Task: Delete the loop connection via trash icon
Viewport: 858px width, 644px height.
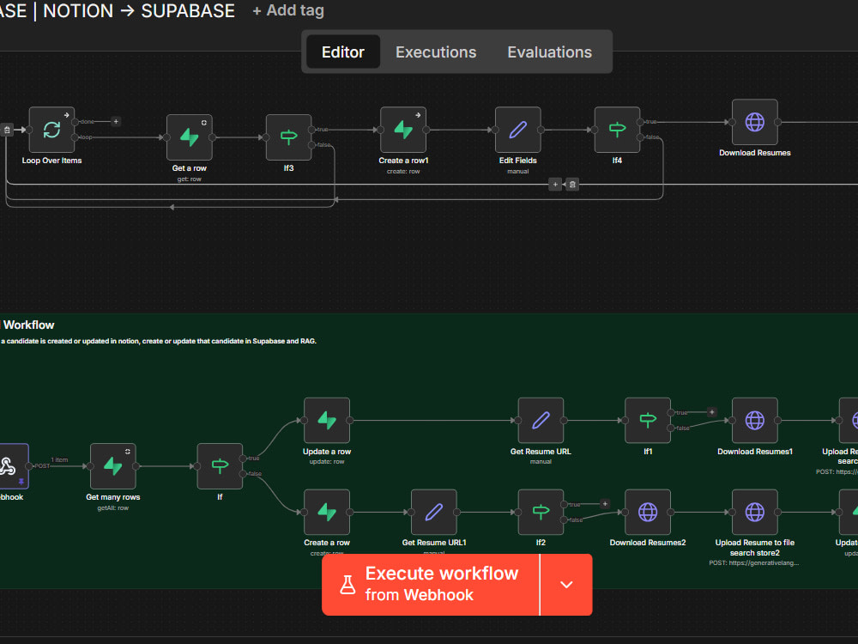Action: point(572,185)
